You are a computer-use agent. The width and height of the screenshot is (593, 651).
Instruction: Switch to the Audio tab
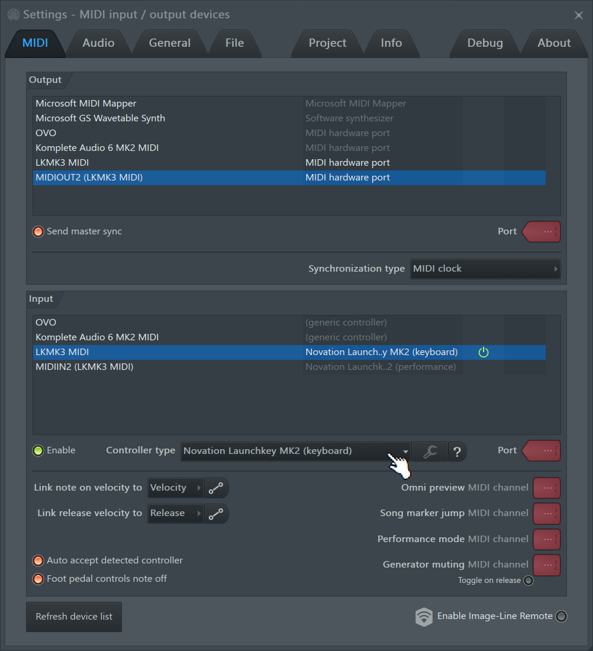[98, 43]
